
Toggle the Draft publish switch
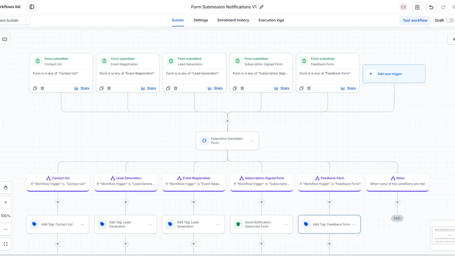coord(450,20)
